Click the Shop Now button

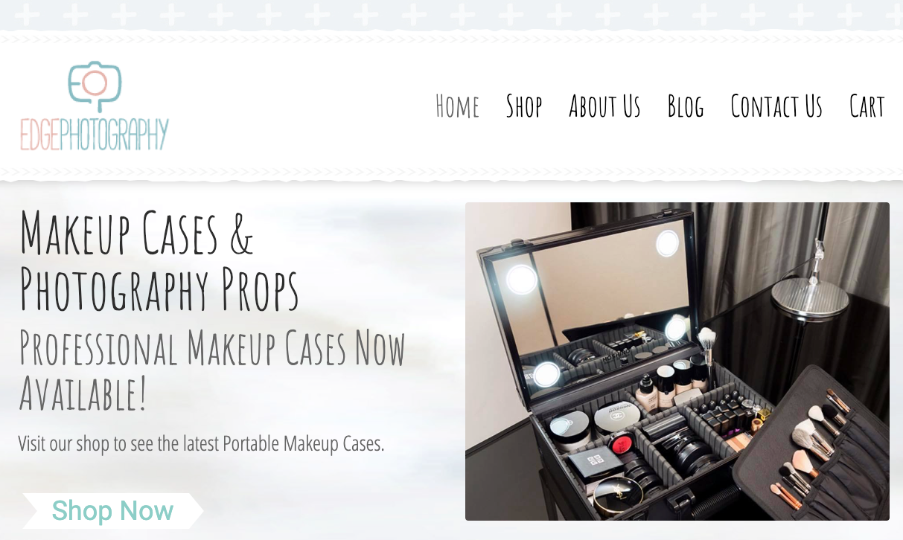tap(112, 511)
